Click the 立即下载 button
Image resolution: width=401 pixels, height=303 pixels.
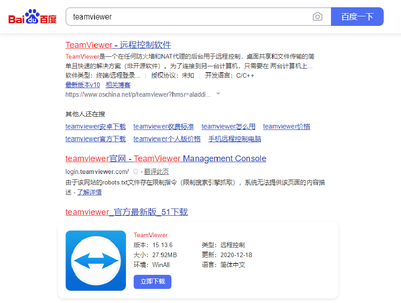tap(152, 282)
